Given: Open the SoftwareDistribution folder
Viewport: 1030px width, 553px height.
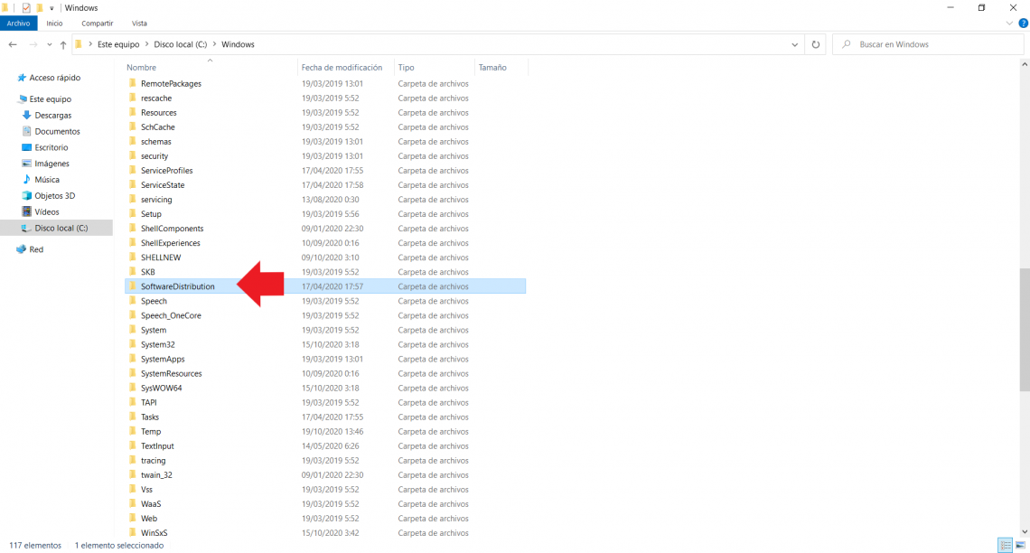Looking at the screenshot, I should click(178, 286).
